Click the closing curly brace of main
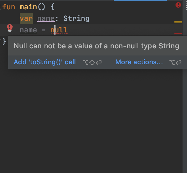 pyautogui.click(x=4, y=41)
